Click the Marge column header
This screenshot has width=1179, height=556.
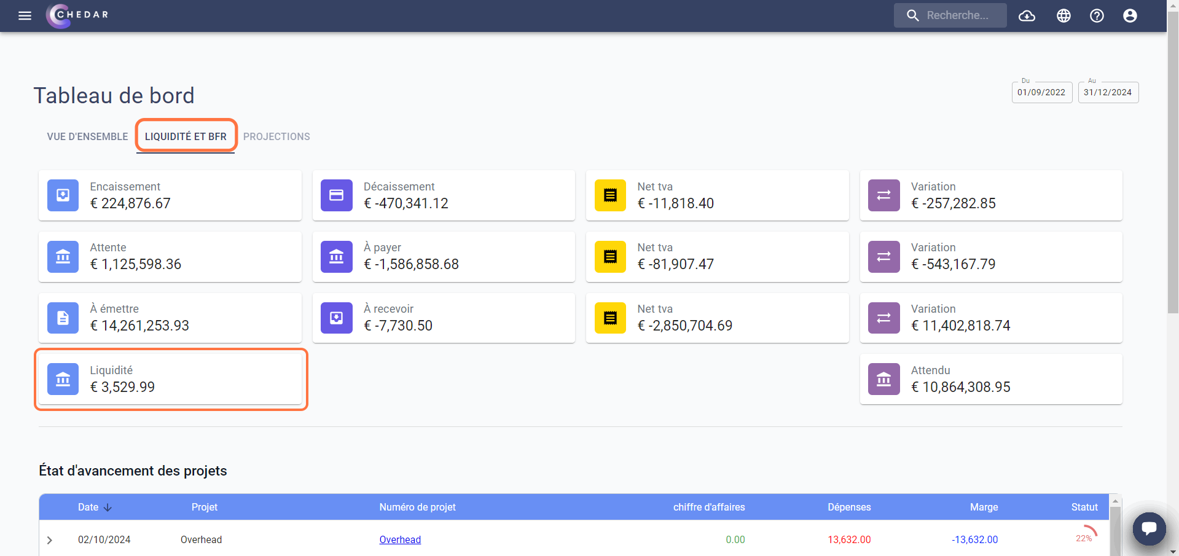984,507
